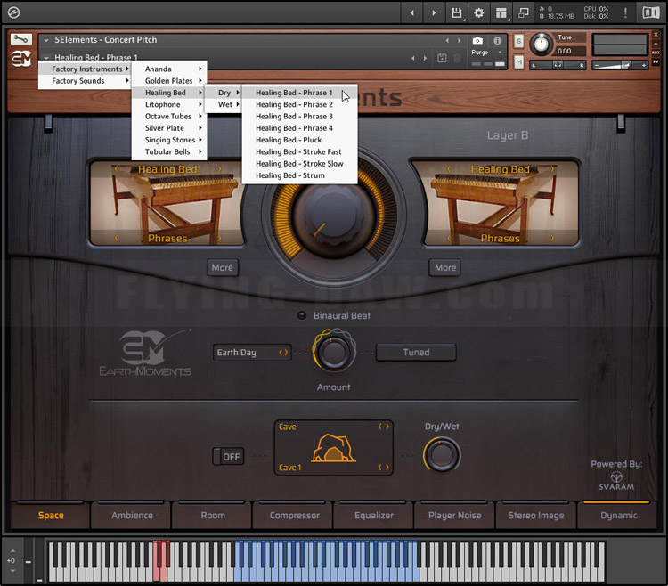
Task: Toggle the Tuned button
Action: (416, 352)
